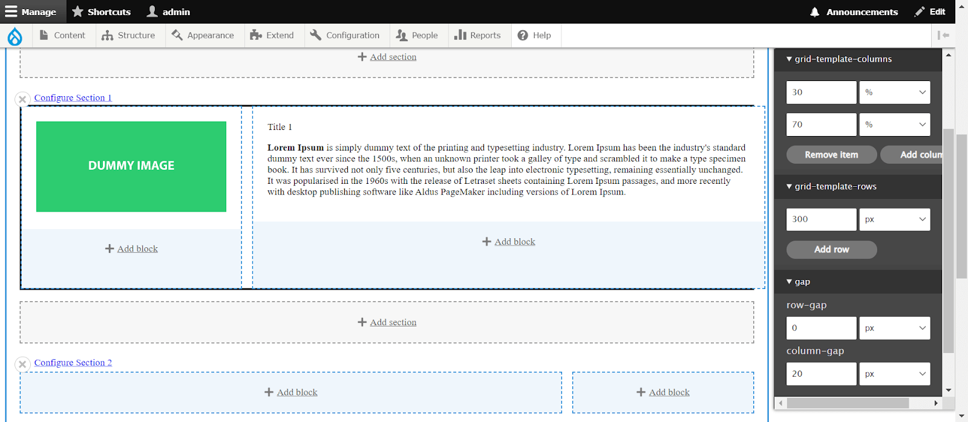Viewport: 968px width, 422px height.
Task: Click the Shortcuts star icon
Action: pyautogui.click(x=77, y=11)
